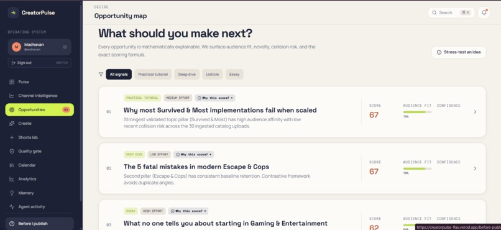The image size is (501, 230).
Task: Go to Channel intelligence
Action: (x=40, y=96)
